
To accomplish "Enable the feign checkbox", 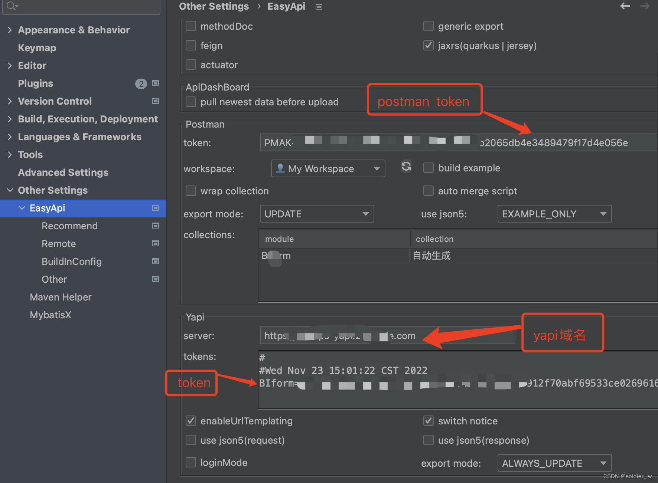I will coord(191,45).
